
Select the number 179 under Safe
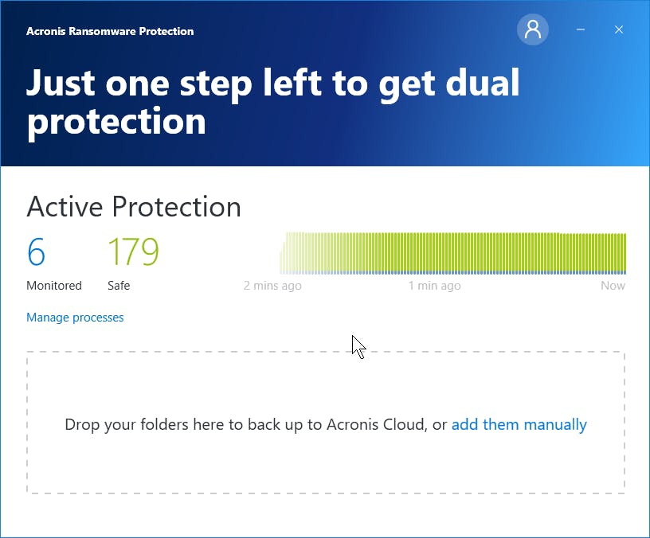coord(133,252)
